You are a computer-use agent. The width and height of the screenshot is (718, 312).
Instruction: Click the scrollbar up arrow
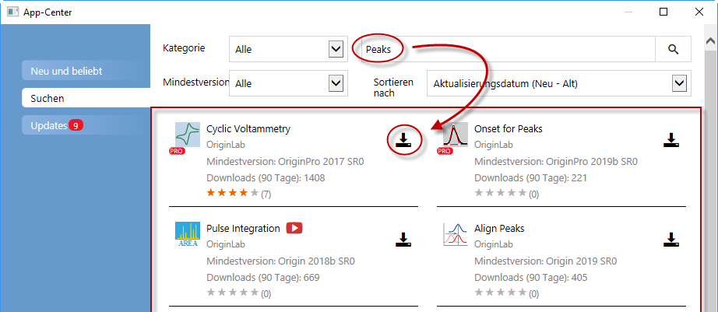coord(711,42)
